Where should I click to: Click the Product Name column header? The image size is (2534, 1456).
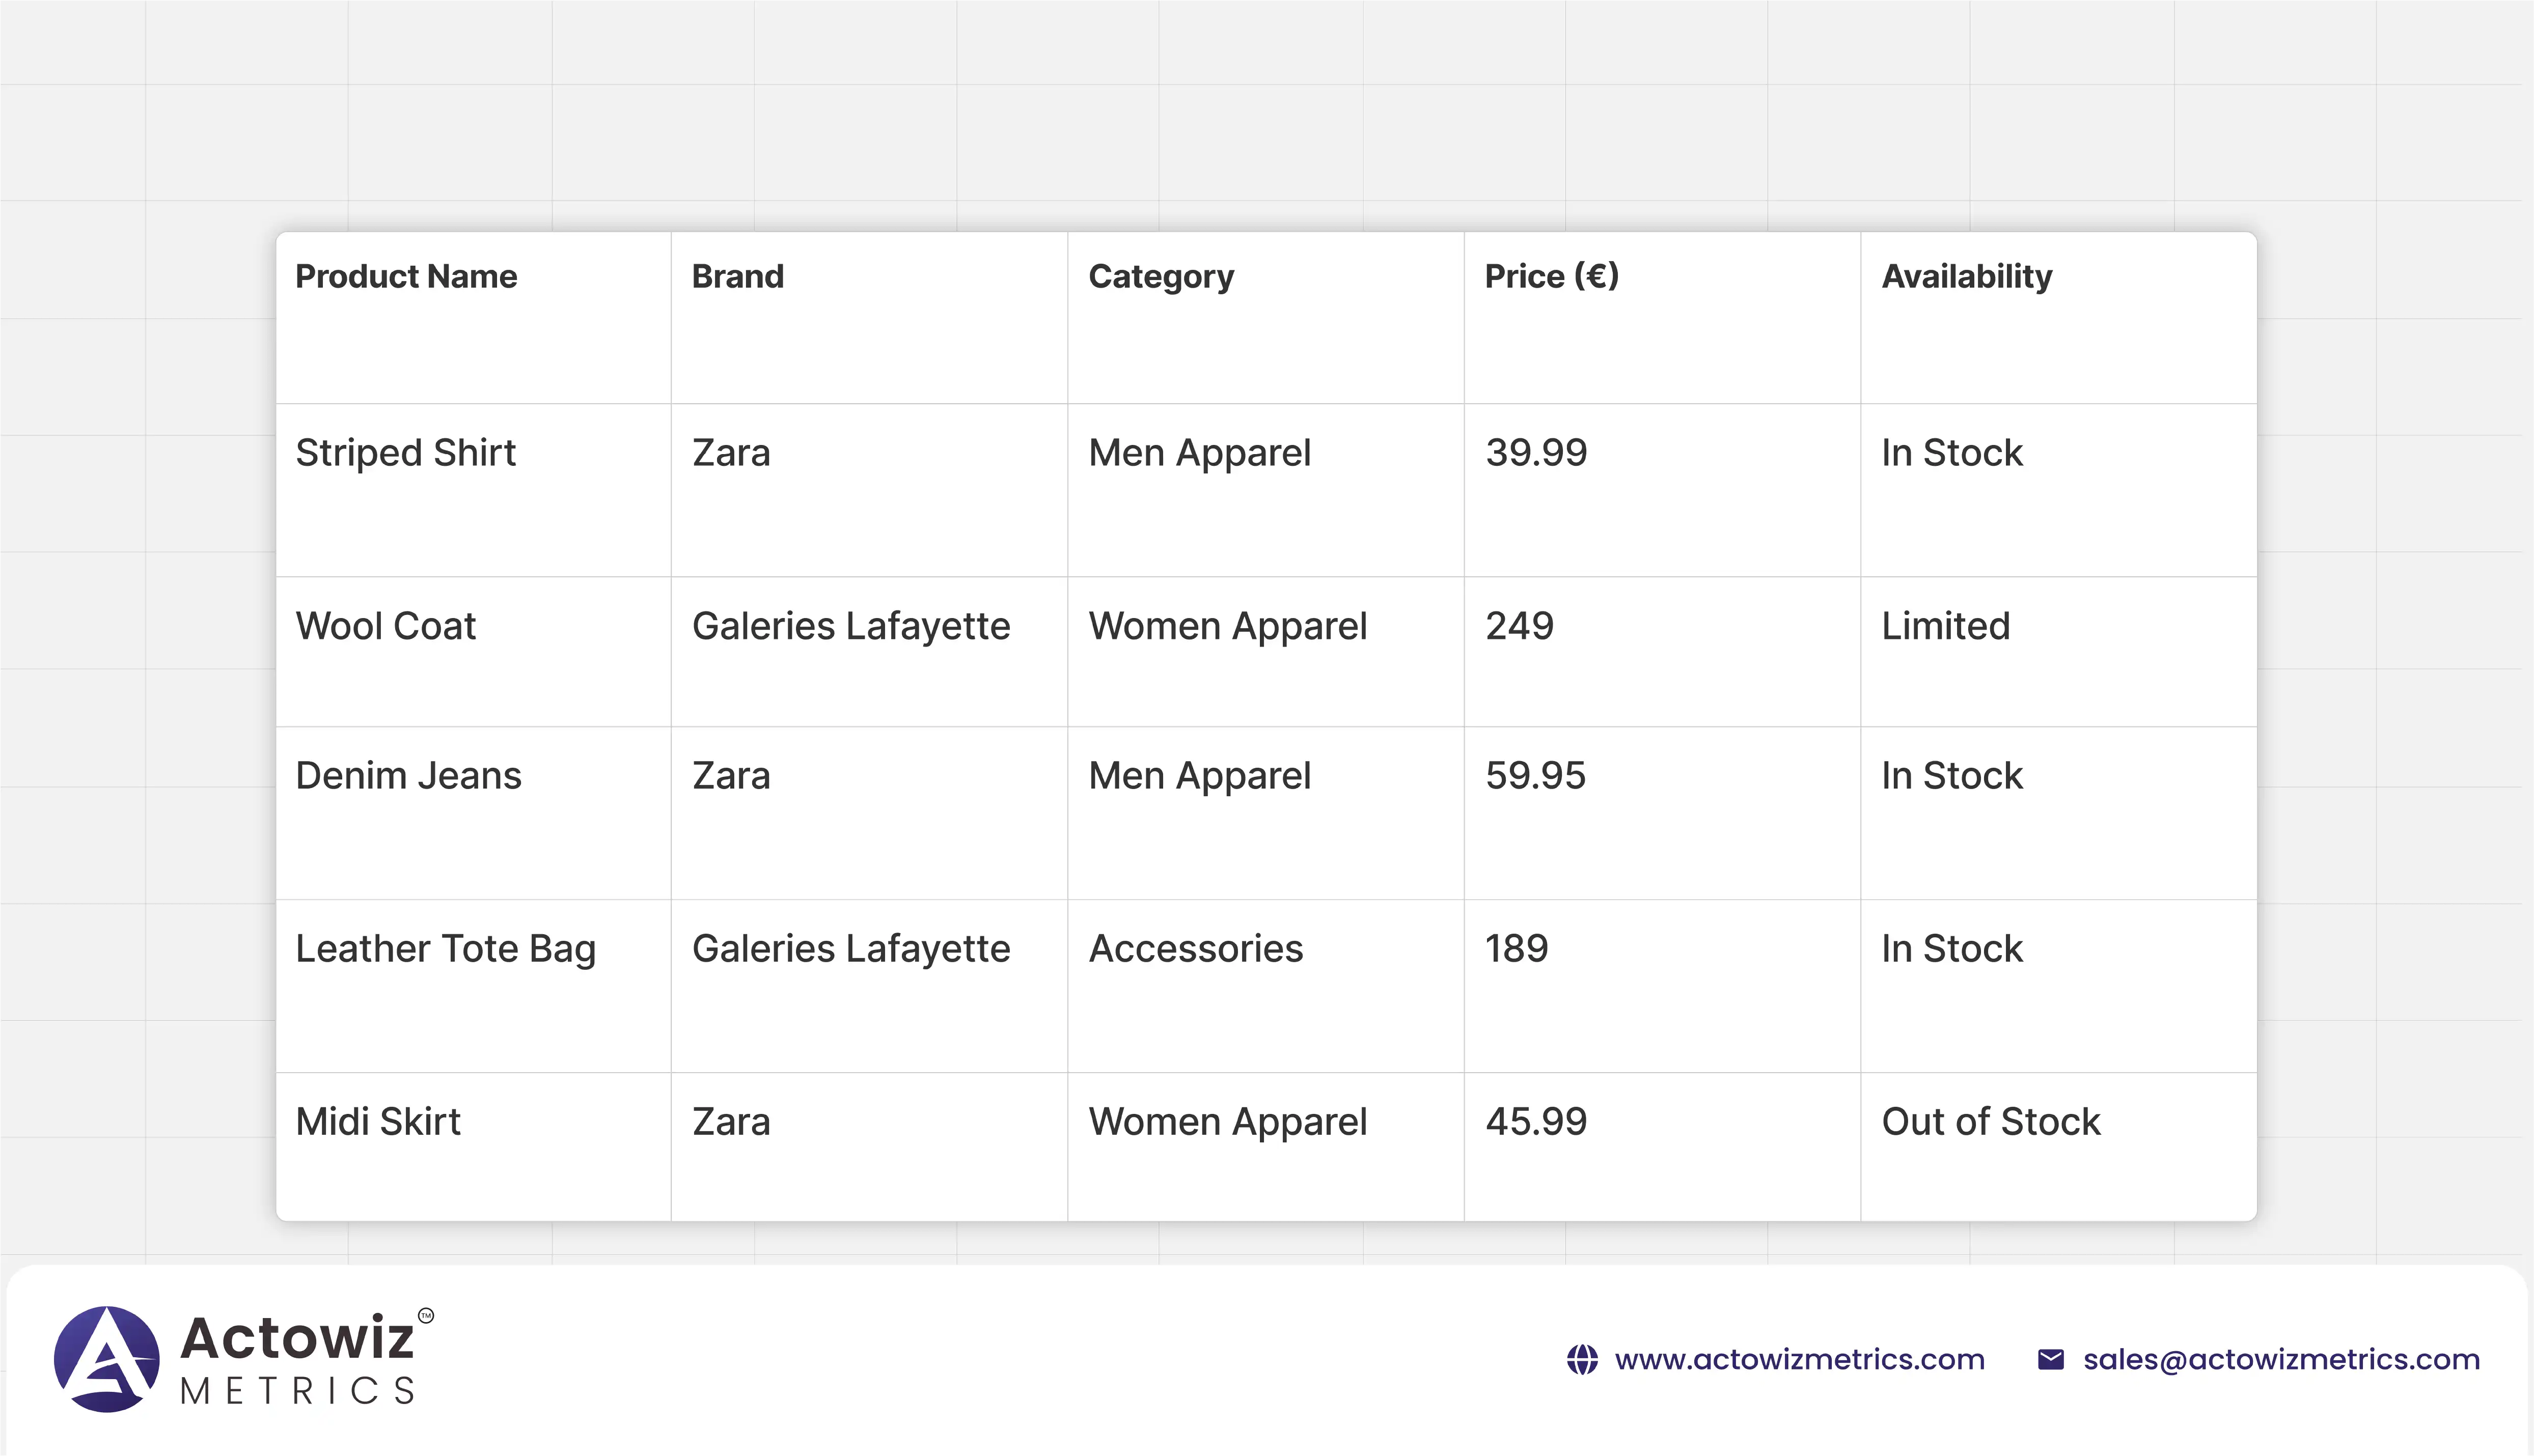[406, 277]
